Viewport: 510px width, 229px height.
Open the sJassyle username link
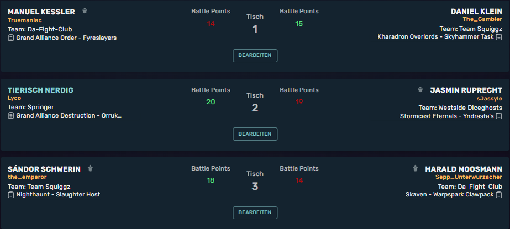(490, 98)
